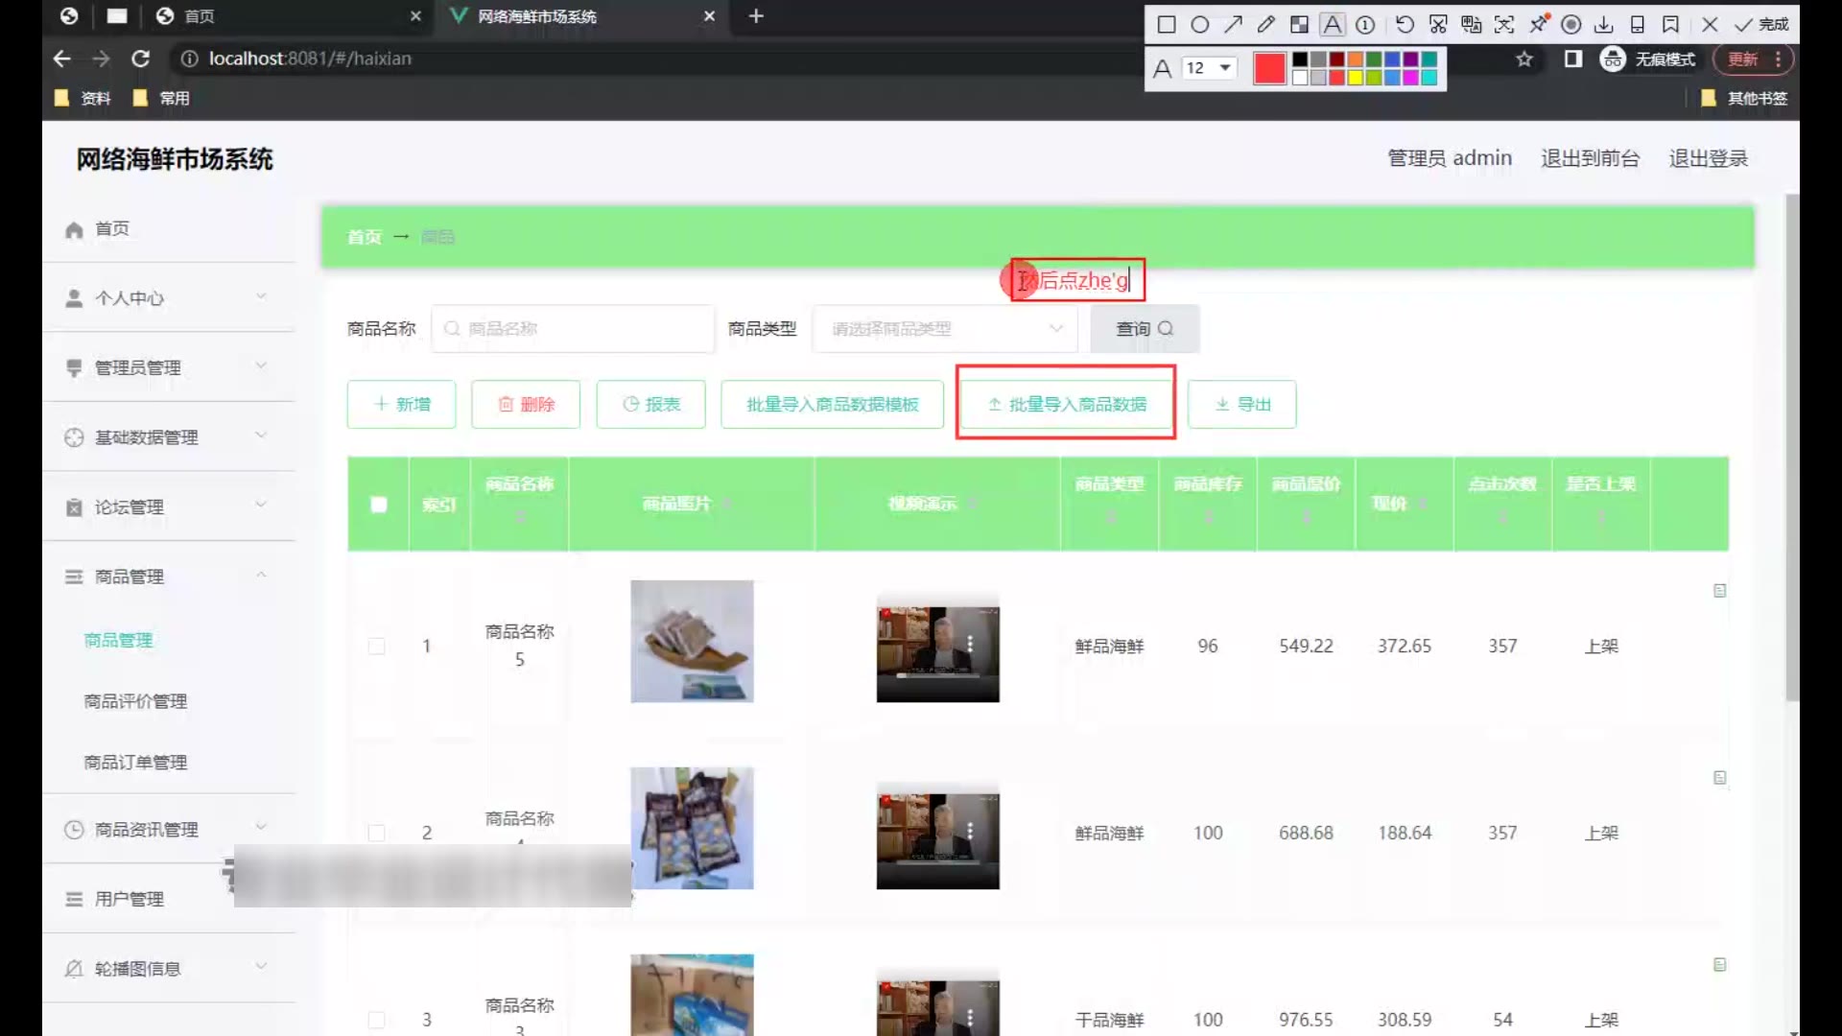Click the 批量导入商品数据 button

click(1066, 404)
